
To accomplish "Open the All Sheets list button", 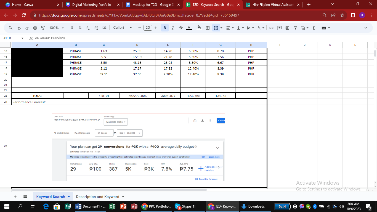I will tap(25, 197).
